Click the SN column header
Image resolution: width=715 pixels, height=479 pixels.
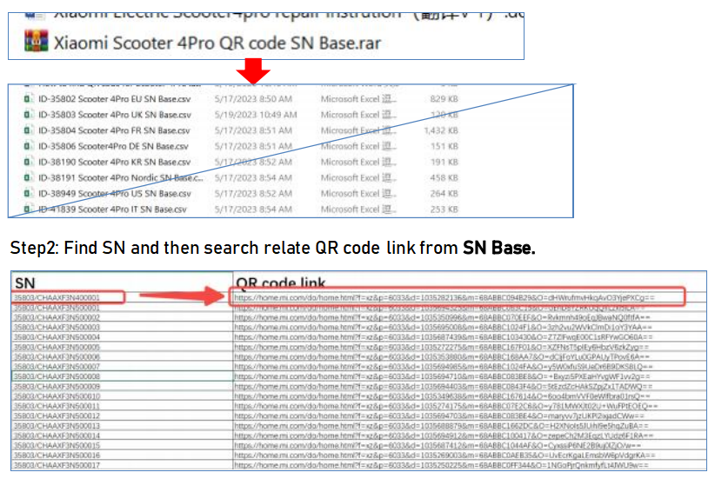pos(24,283)
